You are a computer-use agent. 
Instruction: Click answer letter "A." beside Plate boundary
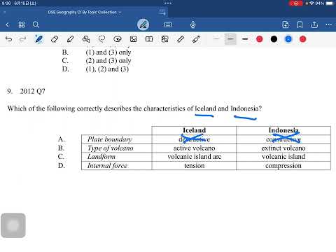click(x=61, y=139)
